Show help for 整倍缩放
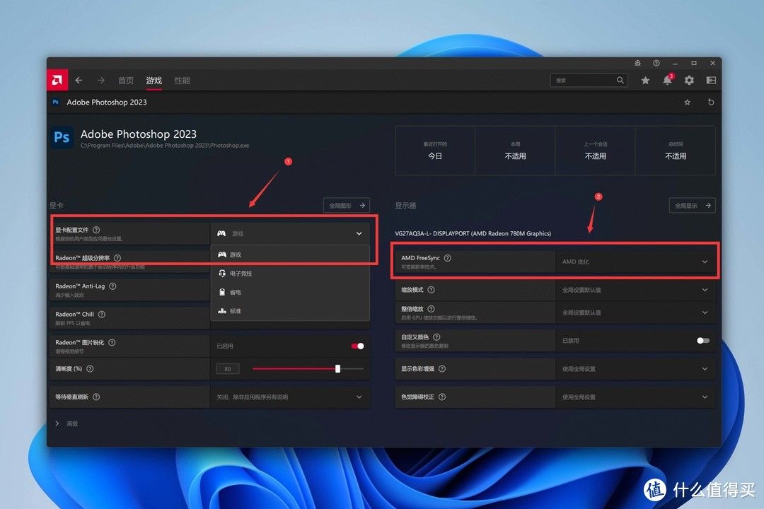The image size is (764, 509). click(x=432, y=309)
